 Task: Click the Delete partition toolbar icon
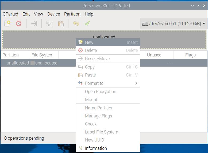[x=19, y=24]
